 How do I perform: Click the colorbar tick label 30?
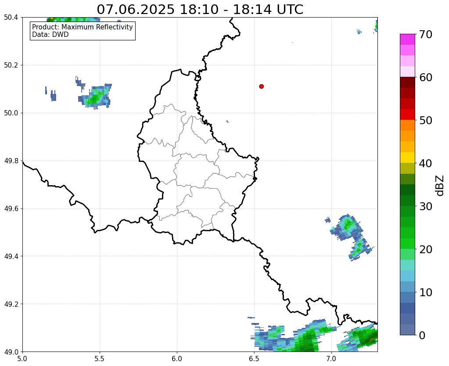pos(426,206)
